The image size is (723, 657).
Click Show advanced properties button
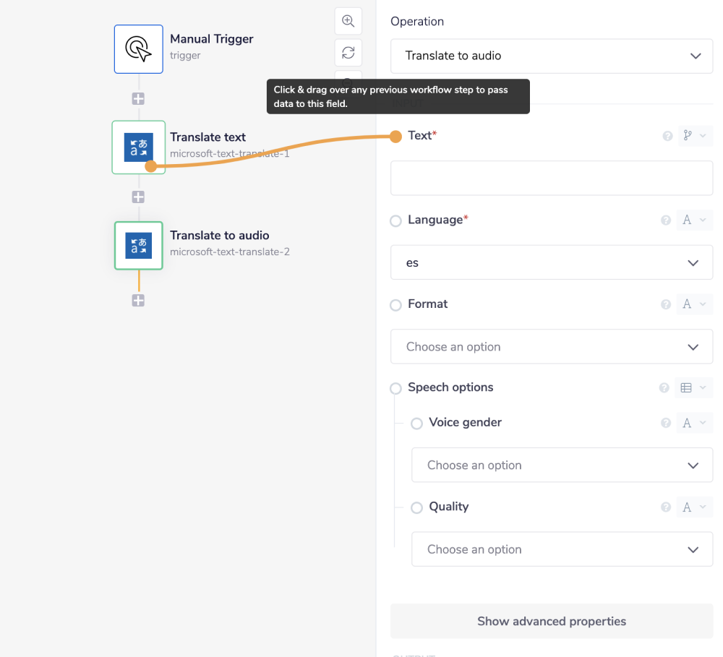(552, 622)
